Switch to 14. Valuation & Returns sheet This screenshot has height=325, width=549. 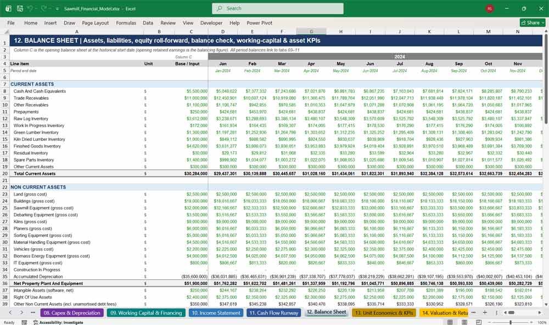pyautogui.click(x=445, y=313)
